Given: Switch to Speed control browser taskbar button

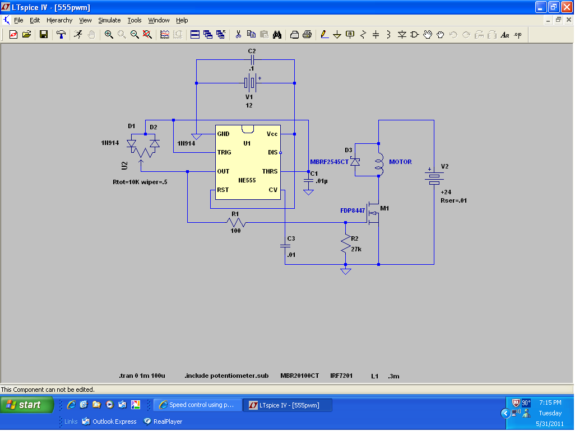Looking at the screenshot, I should [x=198, y=405].
